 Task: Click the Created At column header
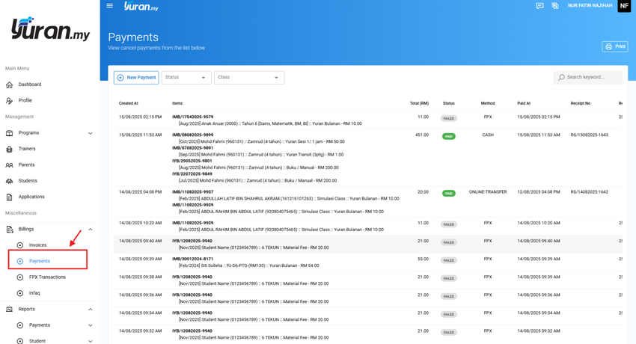click(128, 103)
